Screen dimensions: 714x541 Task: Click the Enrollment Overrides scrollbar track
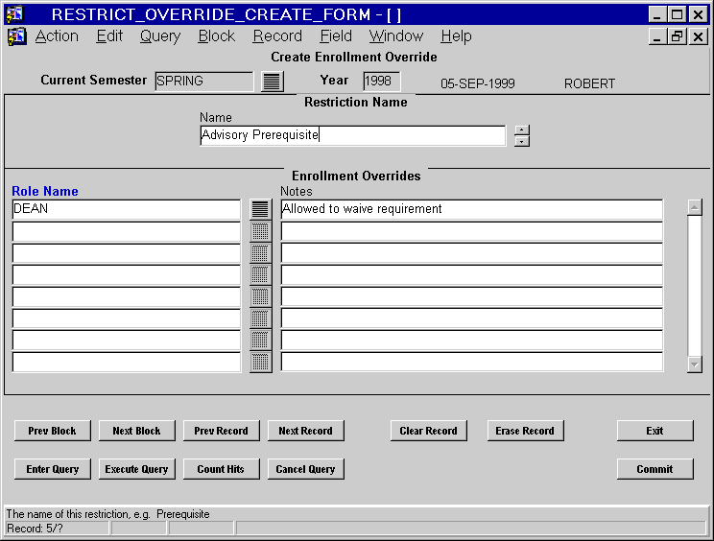[x=695, y=286]
